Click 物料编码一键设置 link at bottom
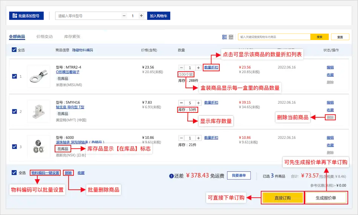This screenshot has width=358, height=215. 45,173
